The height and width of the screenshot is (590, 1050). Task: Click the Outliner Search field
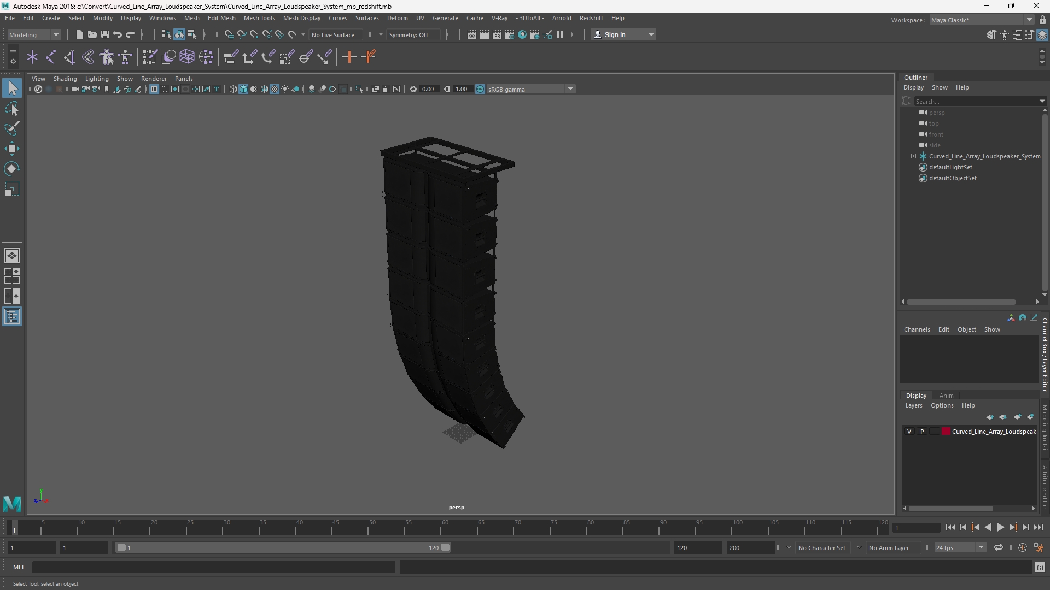pyautogui.click(x=976, y=101)
